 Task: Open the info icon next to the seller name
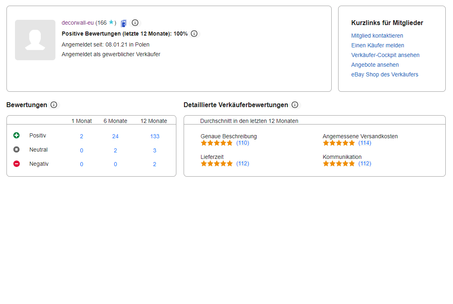point(135,23)
